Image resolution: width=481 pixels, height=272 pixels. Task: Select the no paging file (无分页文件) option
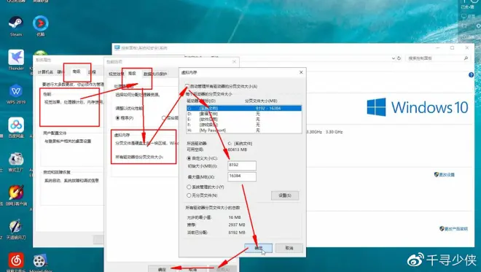pos(189,195)
